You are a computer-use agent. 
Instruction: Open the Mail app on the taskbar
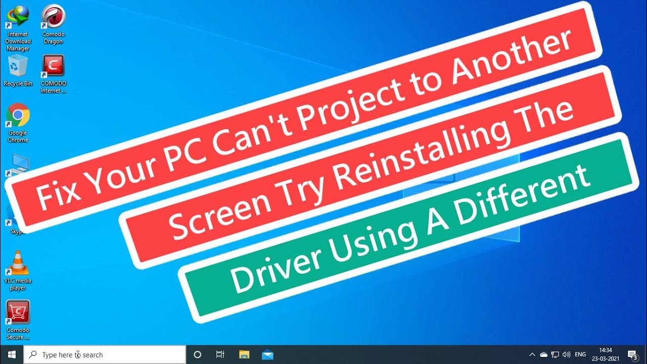268,354
